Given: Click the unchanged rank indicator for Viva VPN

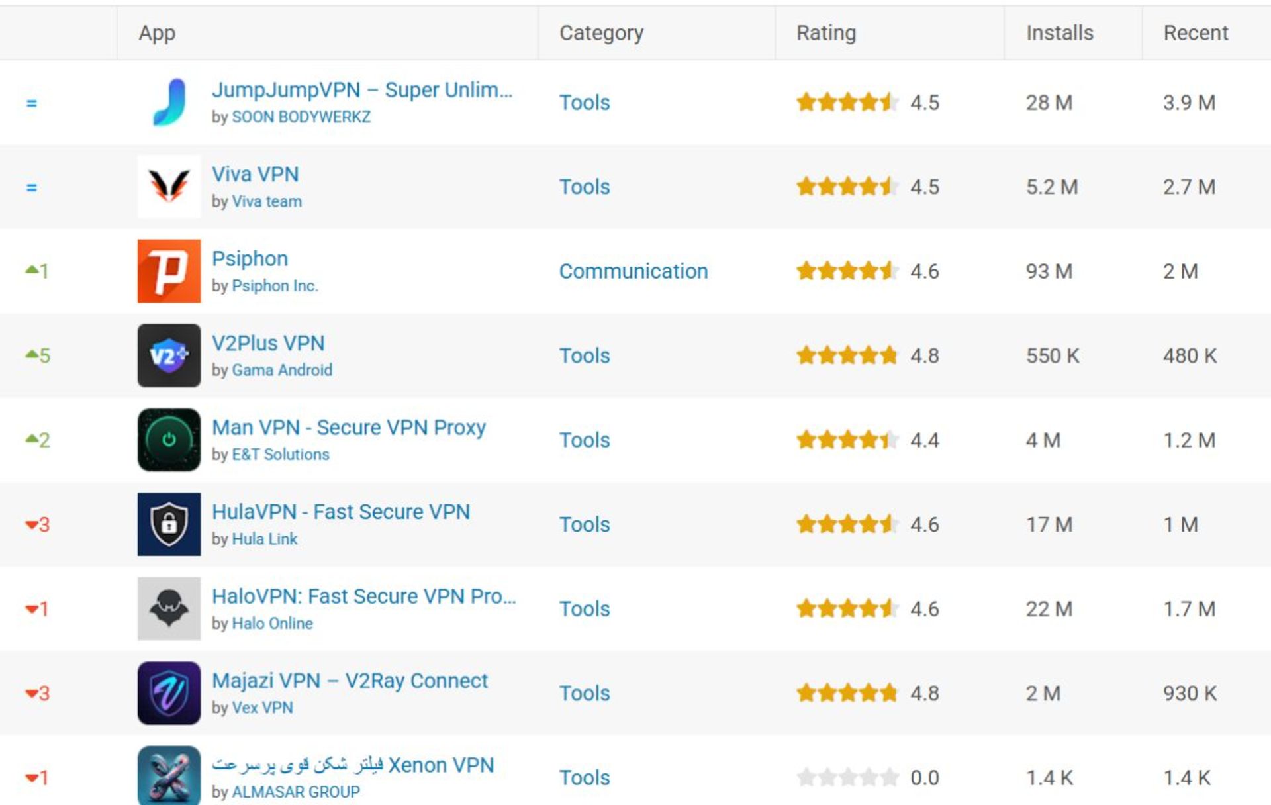Looking at the screenshot, I should (x=31, y=187).
